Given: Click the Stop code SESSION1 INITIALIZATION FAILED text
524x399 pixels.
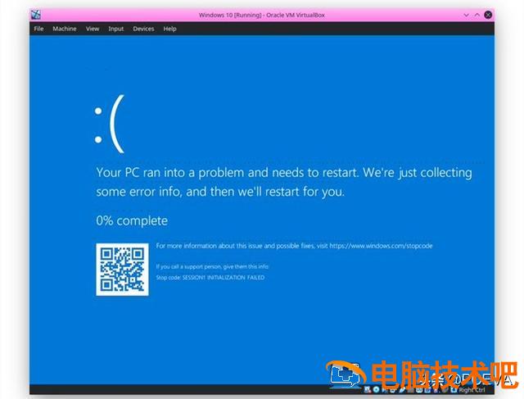Looking at the screenshot, I should (210, 278).
